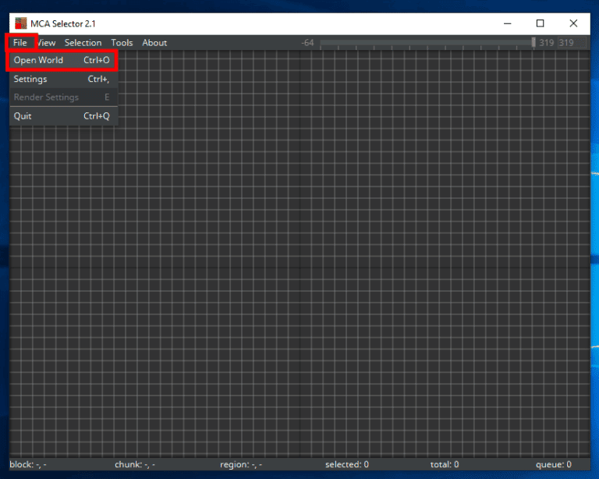Open the View menu
This screenshot has width=599, height=479.
pos(47,43)
